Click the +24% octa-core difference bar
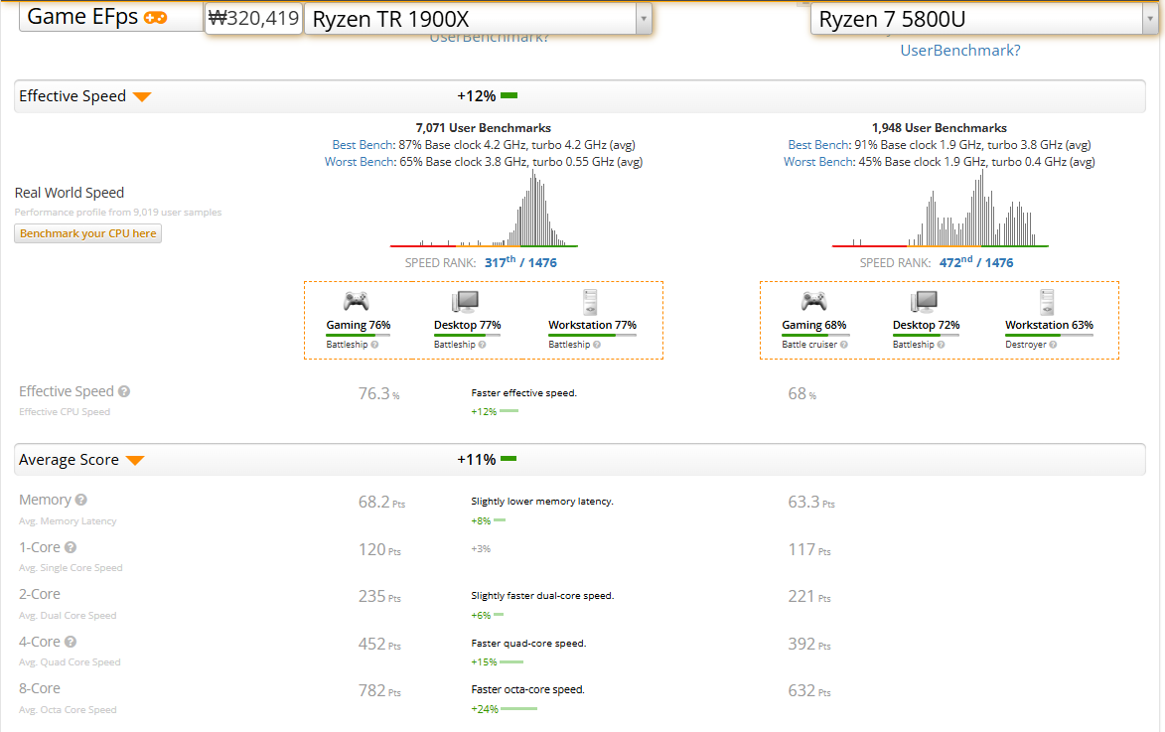 click(518, 709)
